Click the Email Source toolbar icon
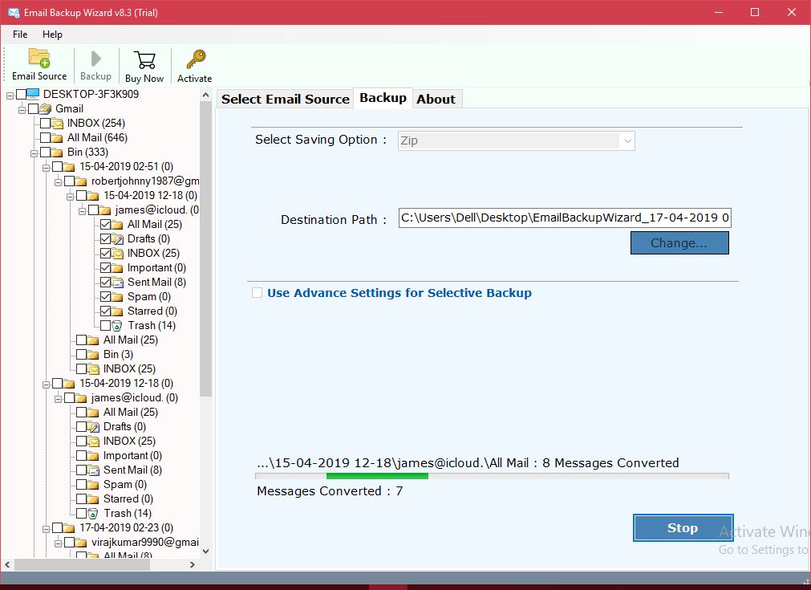Screen dimensions: 811x590 pyautogui.click(x=39, y=59)
